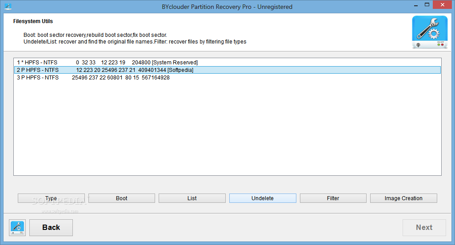Screen dimensions: 455x245
Task: Close the BYclouder Partition Recovery window
Action: click(x=443, y=5)
